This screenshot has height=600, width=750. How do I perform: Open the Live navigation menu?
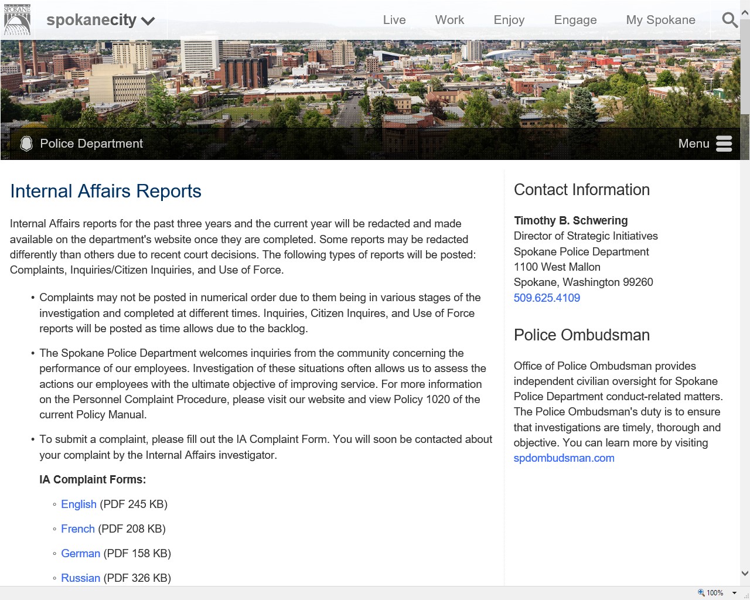pos(394,20)
